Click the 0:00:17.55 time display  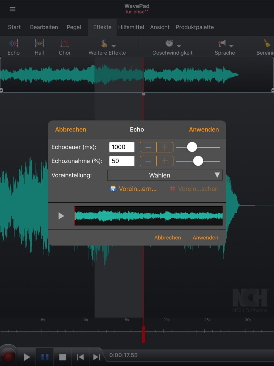124,355
